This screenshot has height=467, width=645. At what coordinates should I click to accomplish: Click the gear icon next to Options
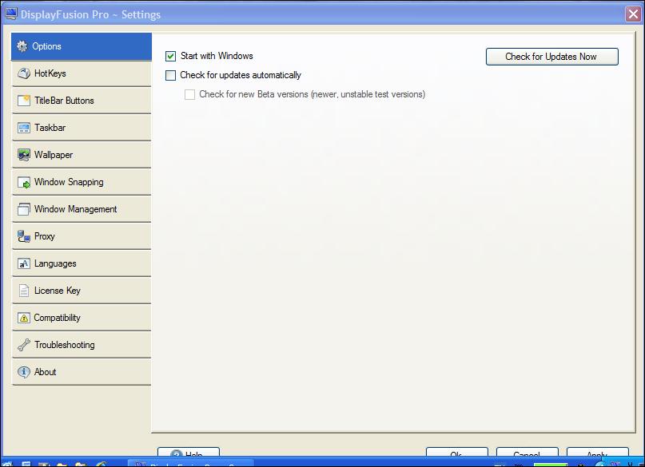[x=22, y=46]
